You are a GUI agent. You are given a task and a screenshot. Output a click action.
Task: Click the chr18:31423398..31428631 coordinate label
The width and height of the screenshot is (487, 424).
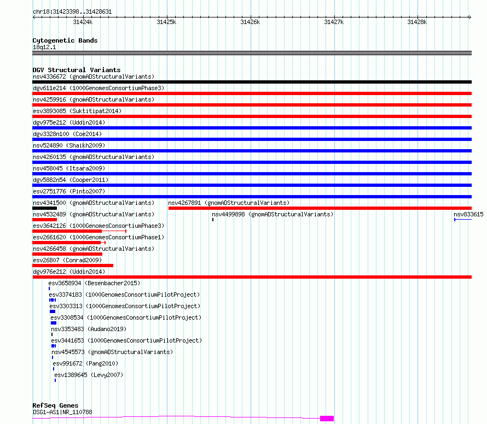72,11
